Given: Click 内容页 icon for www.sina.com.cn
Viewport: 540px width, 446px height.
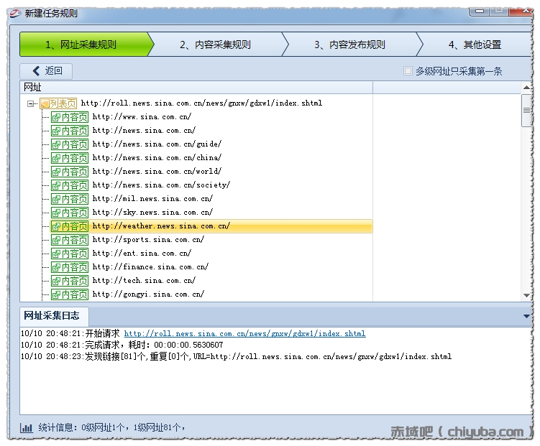Looking at the screenshot, I should tap(70, 117).
